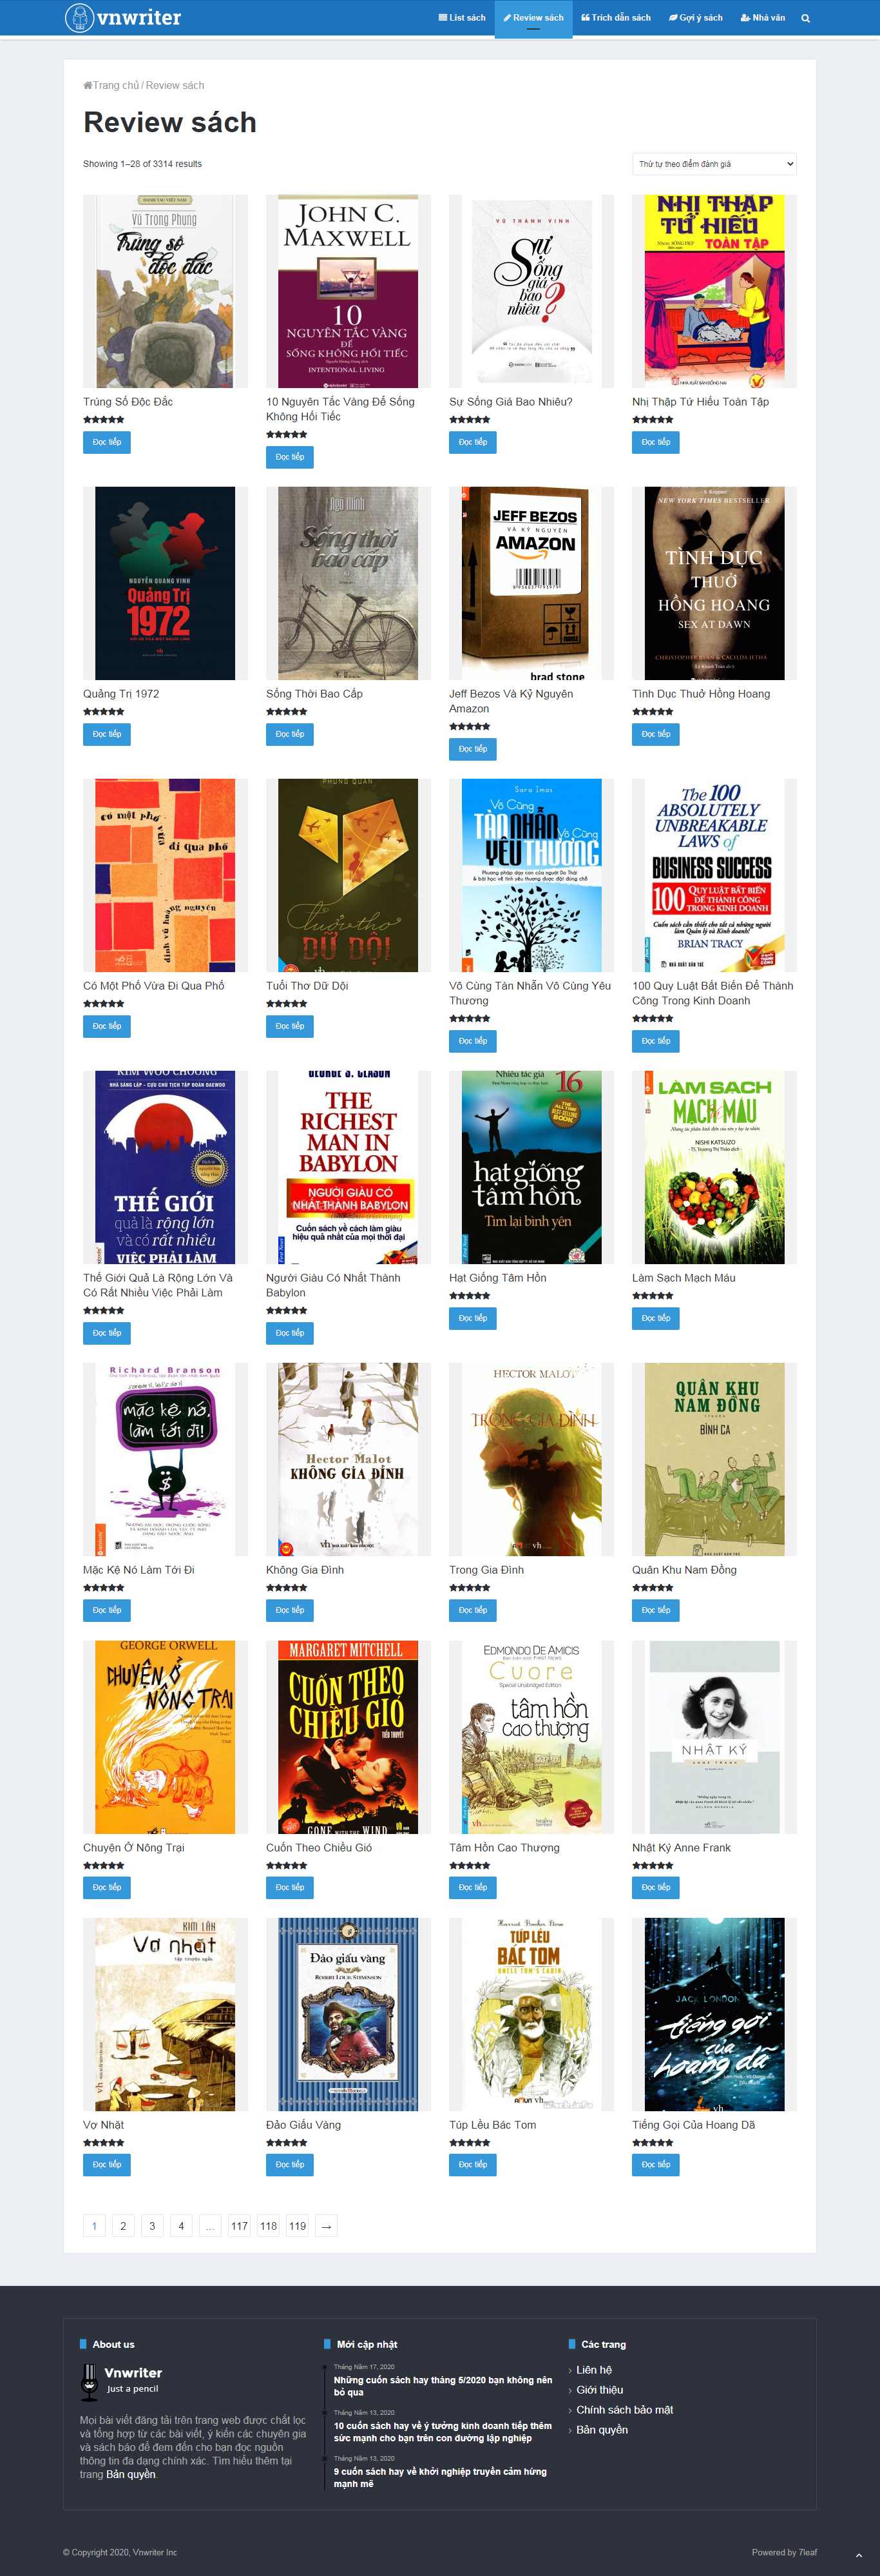
Task: Open the Chính sách bảo mật footer link
Action: pos(624,2409)
